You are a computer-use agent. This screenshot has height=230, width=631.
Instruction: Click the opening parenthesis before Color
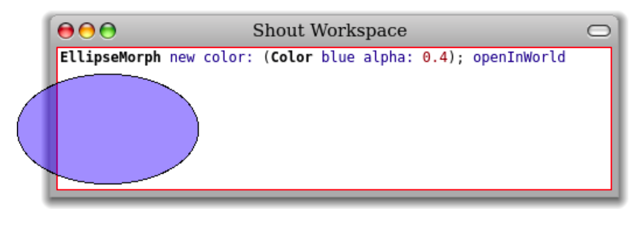(267, 57)
